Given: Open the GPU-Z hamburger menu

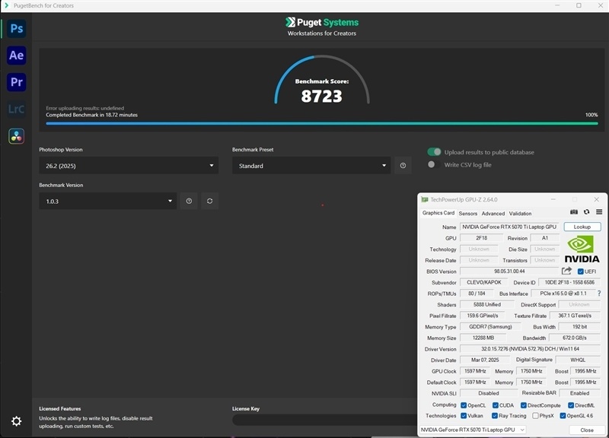Looking at the screenshot, I should pyautogui.click(x=599, y=212).
